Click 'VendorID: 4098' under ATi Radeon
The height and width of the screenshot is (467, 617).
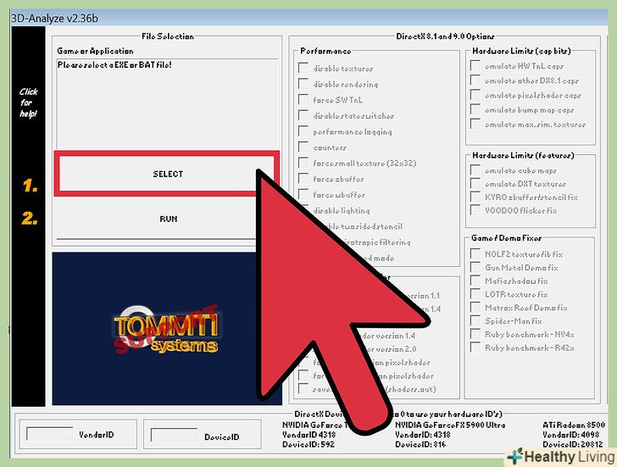570,434
